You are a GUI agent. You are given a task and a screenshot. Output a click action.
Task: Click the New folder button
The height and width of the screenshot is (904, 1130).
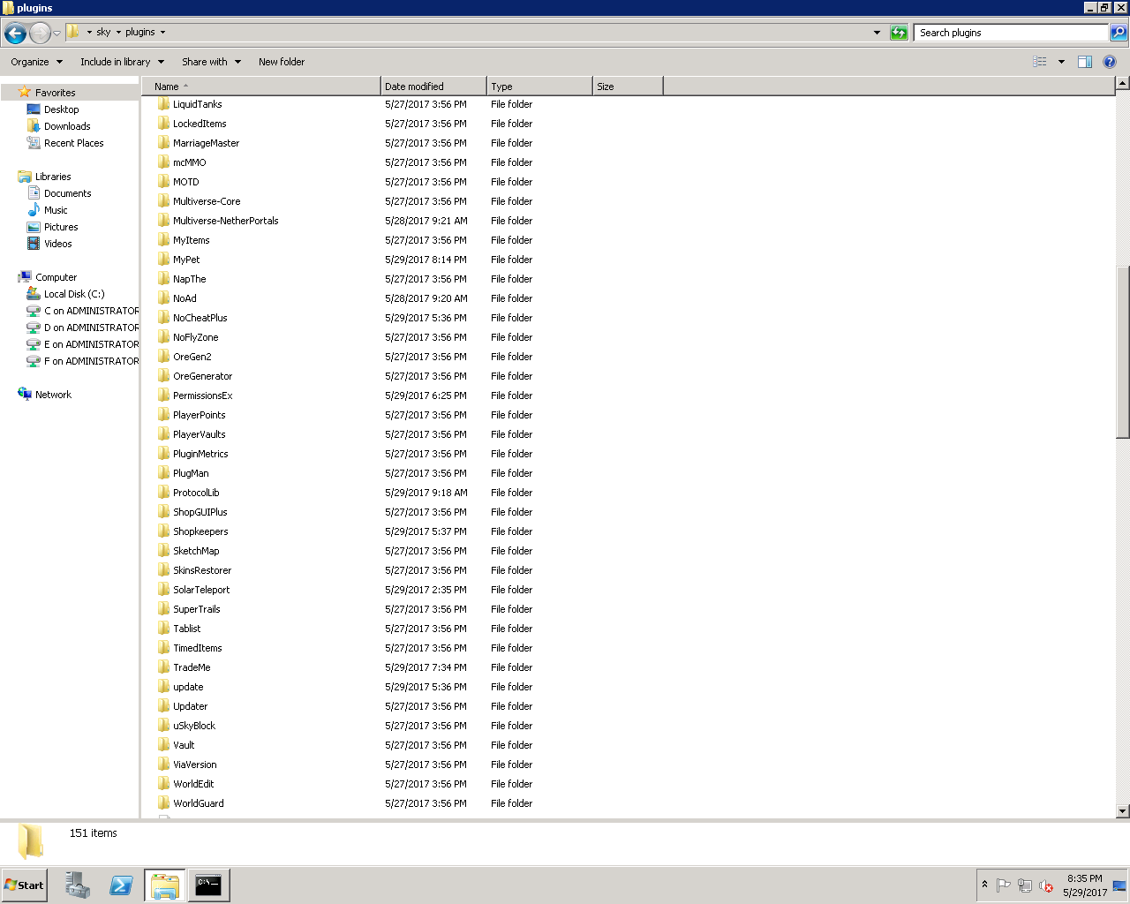(x=282, y=62)
